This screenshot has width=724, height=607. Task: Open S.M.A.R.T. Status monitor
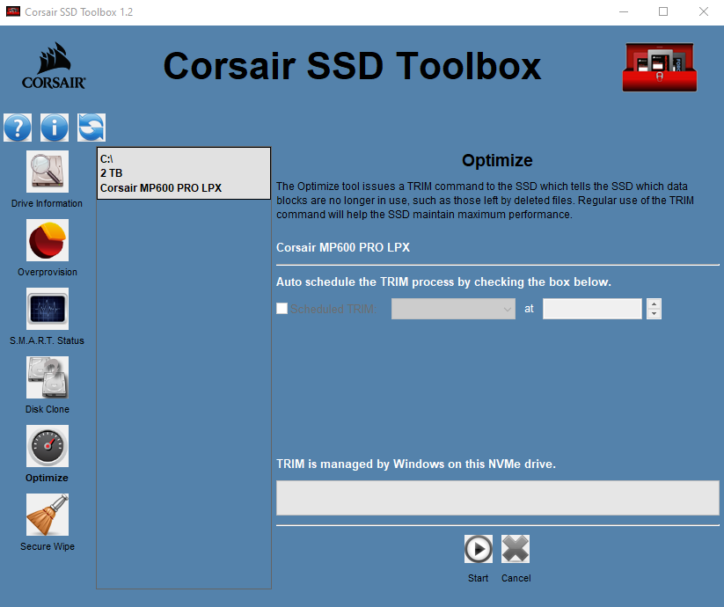48,310
